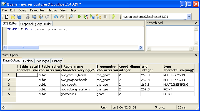Click the Clear edit window eraser icon
This screenshot has height=111, width=200.
(47, 17)
